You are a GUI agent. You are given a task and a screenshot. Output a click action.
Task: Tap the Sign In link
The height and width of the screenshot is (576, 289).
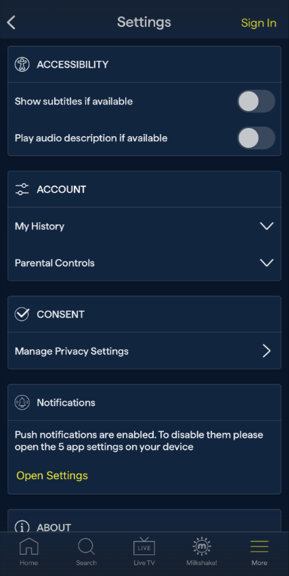[x=259, y=23]
